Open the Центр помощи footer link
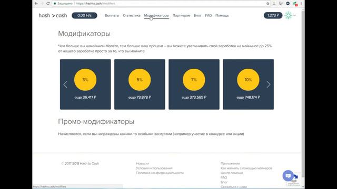 [x=232, y=173]
